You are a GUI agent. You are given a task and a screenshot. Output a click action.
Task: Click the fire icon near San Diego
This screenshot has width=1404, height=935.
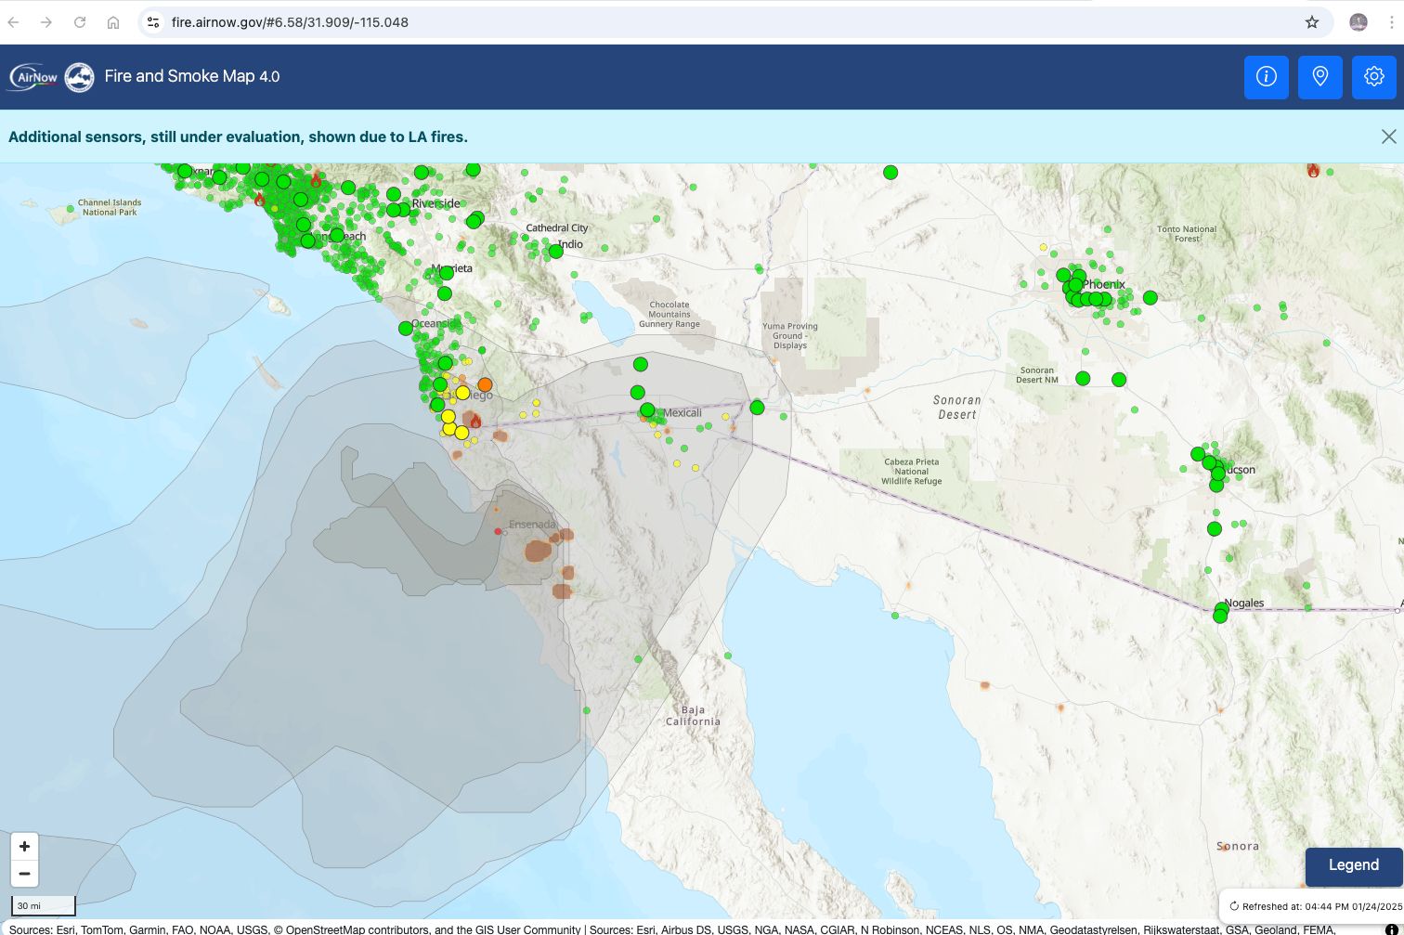click(x=475, y=422)
